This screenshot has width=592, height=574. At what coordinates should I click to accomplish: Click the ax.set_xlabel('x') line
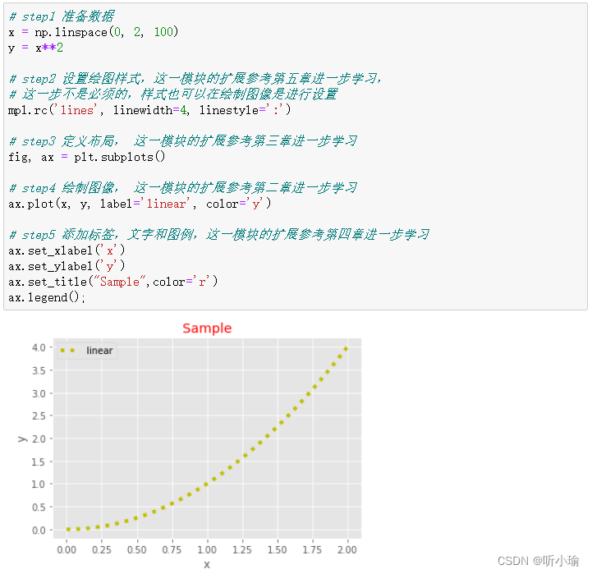[67, 250]
